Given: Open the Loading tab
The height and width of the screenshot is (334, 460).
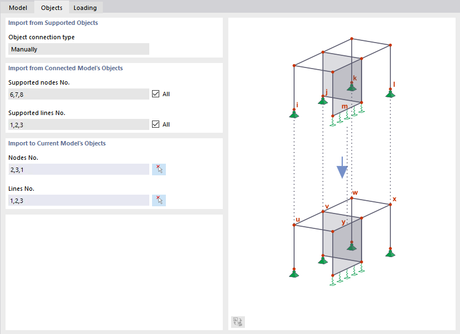Looking at the screenshot, I should point(85,7).
